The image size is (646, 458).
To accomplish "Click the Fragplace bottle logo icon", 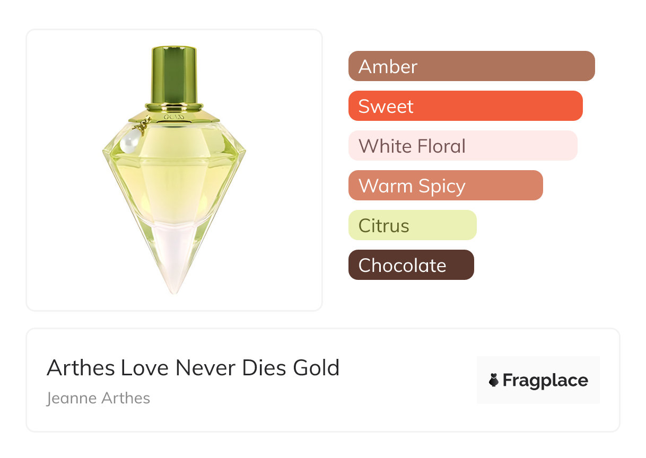I will click(494, 380).
